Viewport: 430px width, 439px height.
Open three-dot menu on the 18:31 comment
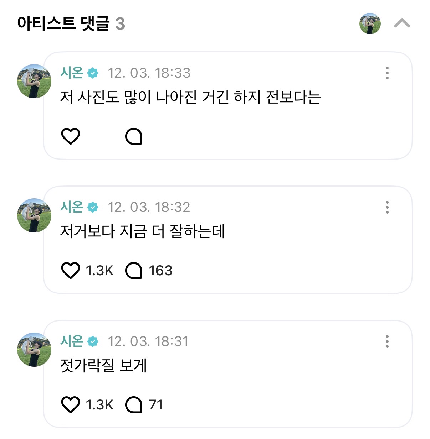387,341
